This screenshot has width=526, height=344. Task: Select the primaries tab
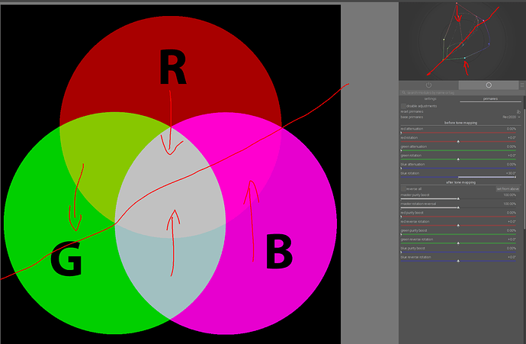coord(490,98)
